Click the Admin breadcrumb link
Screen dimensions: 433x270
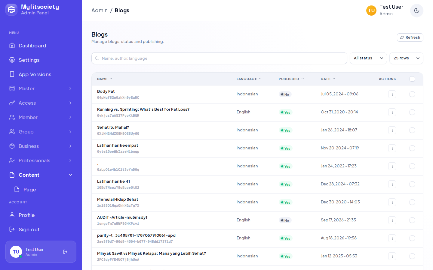tap(100, 10)
